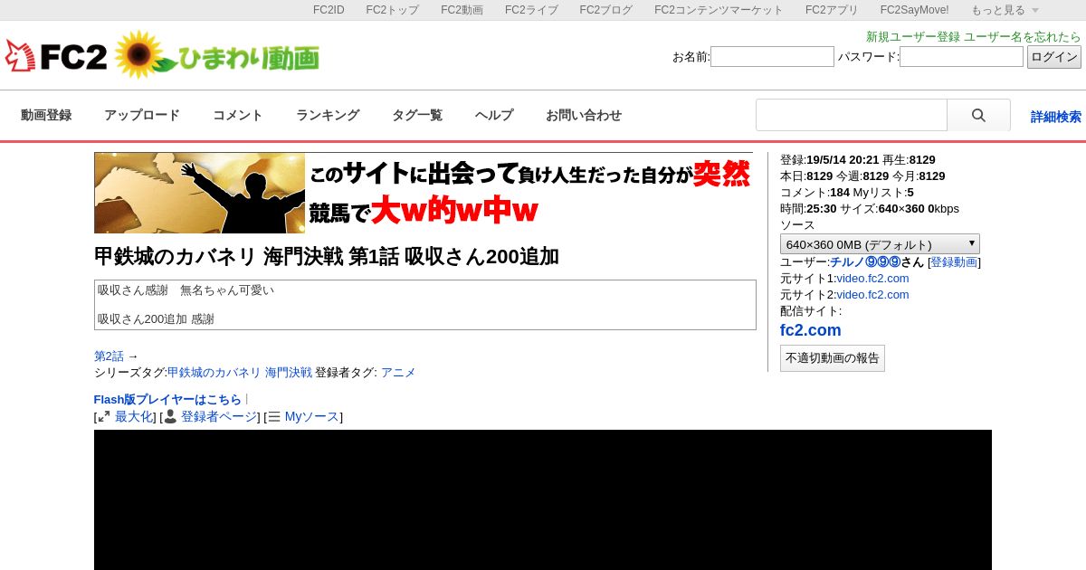
Task: Click 新規ユーザー登録 link
Action: pos(913,37)
